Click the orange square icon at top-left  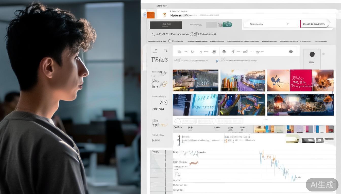[x=150, y=15]
